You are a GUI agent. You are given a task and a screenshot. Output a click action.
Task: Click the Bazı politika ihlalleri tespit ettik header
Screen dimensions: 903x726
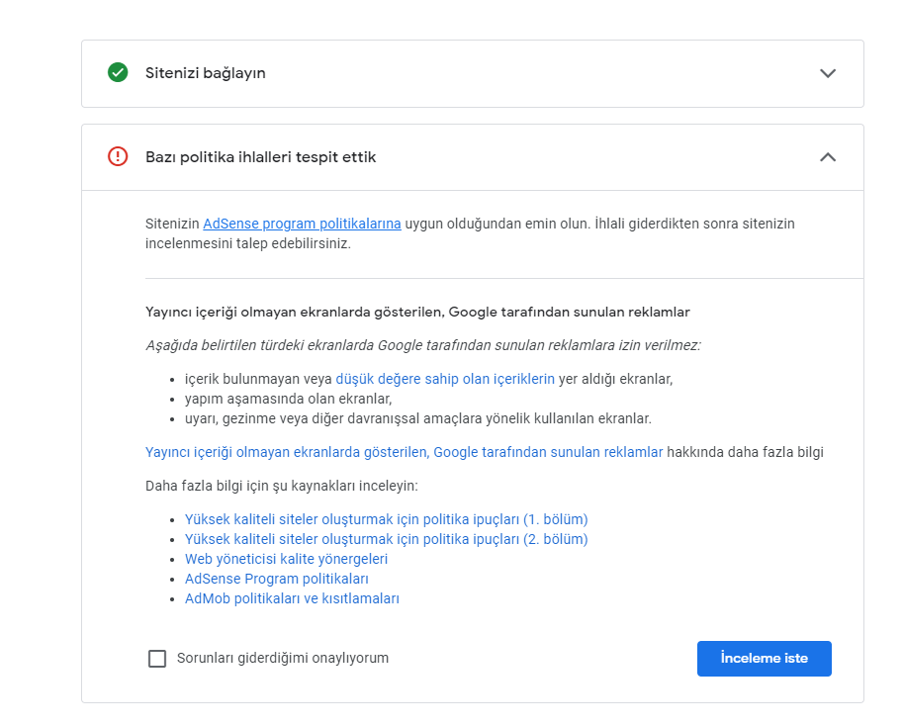point(261,157)
